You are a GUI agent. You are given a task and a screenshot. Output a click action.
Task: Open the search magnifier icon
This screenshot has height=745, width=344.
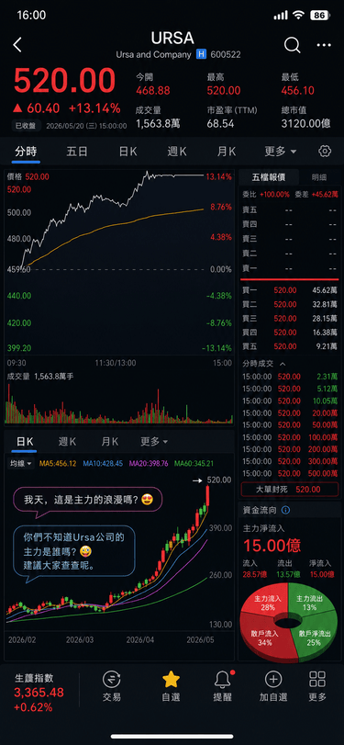[x=293, y=45]
